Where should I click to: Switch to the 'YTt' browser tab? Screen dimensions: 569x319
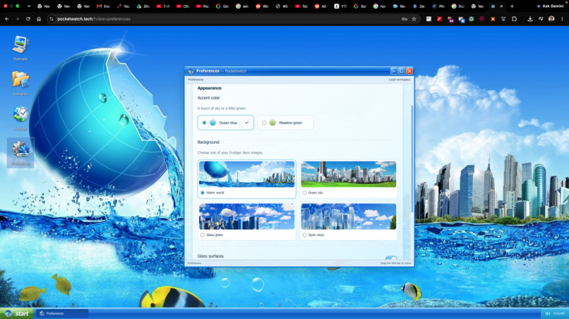[x=341, y=6]
